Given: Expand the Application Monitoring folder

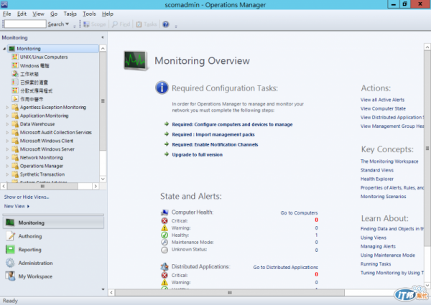Looking at the screenshot, I should pos(7,116).
